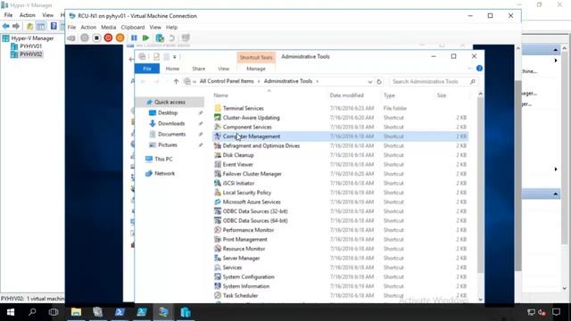The width and height of the screenshot is (571, 321).
Task: Select Documents in navigation pane
Action: coord(171,134)
